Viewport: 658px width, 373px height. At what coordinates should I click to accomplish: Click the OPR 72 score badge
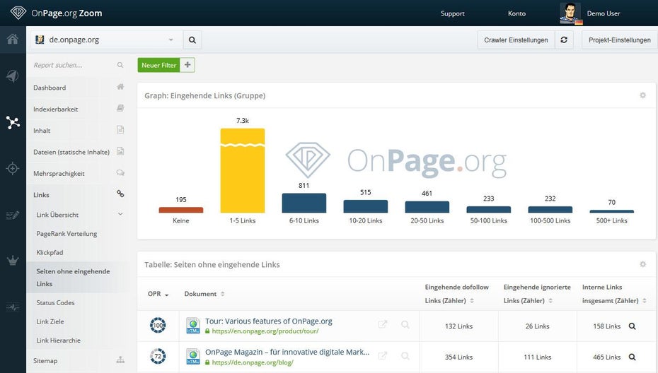pyautogui.click(x=158, y=356)
